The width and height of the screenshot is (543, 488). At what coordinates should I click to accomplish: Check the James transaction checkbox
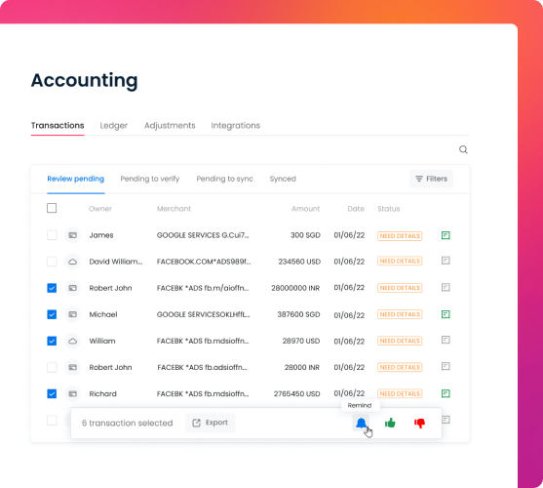click(52, 235)
